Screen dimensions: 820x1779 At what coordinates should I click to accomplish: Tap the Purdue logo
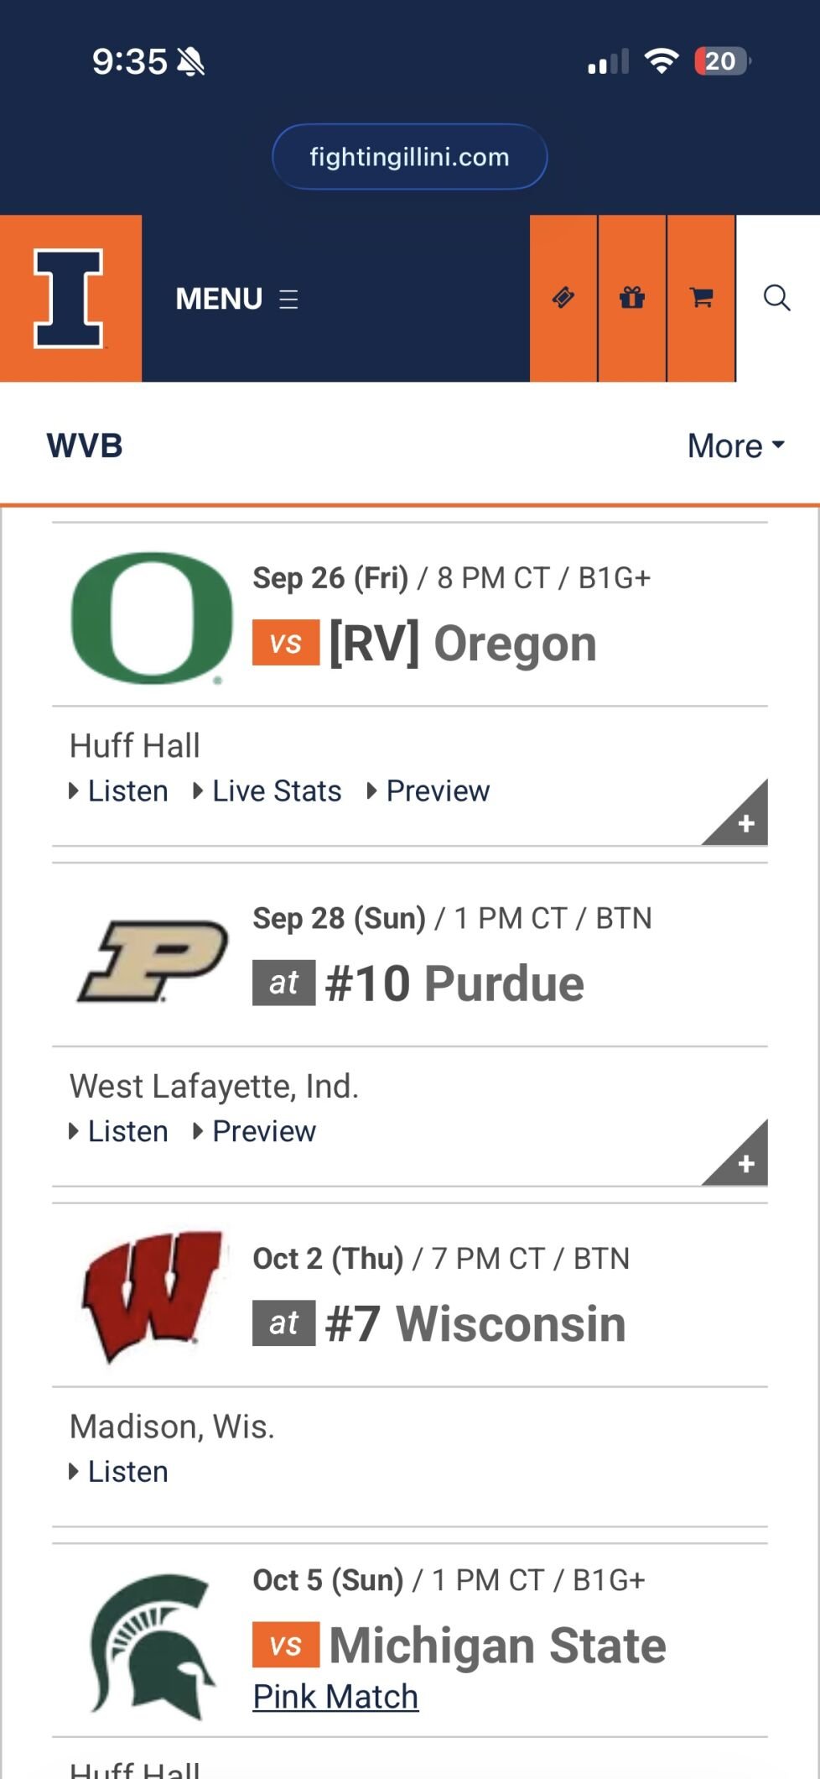pos(152,961)
